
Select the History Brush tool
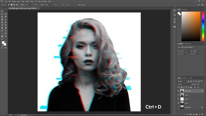coord(5,22)
